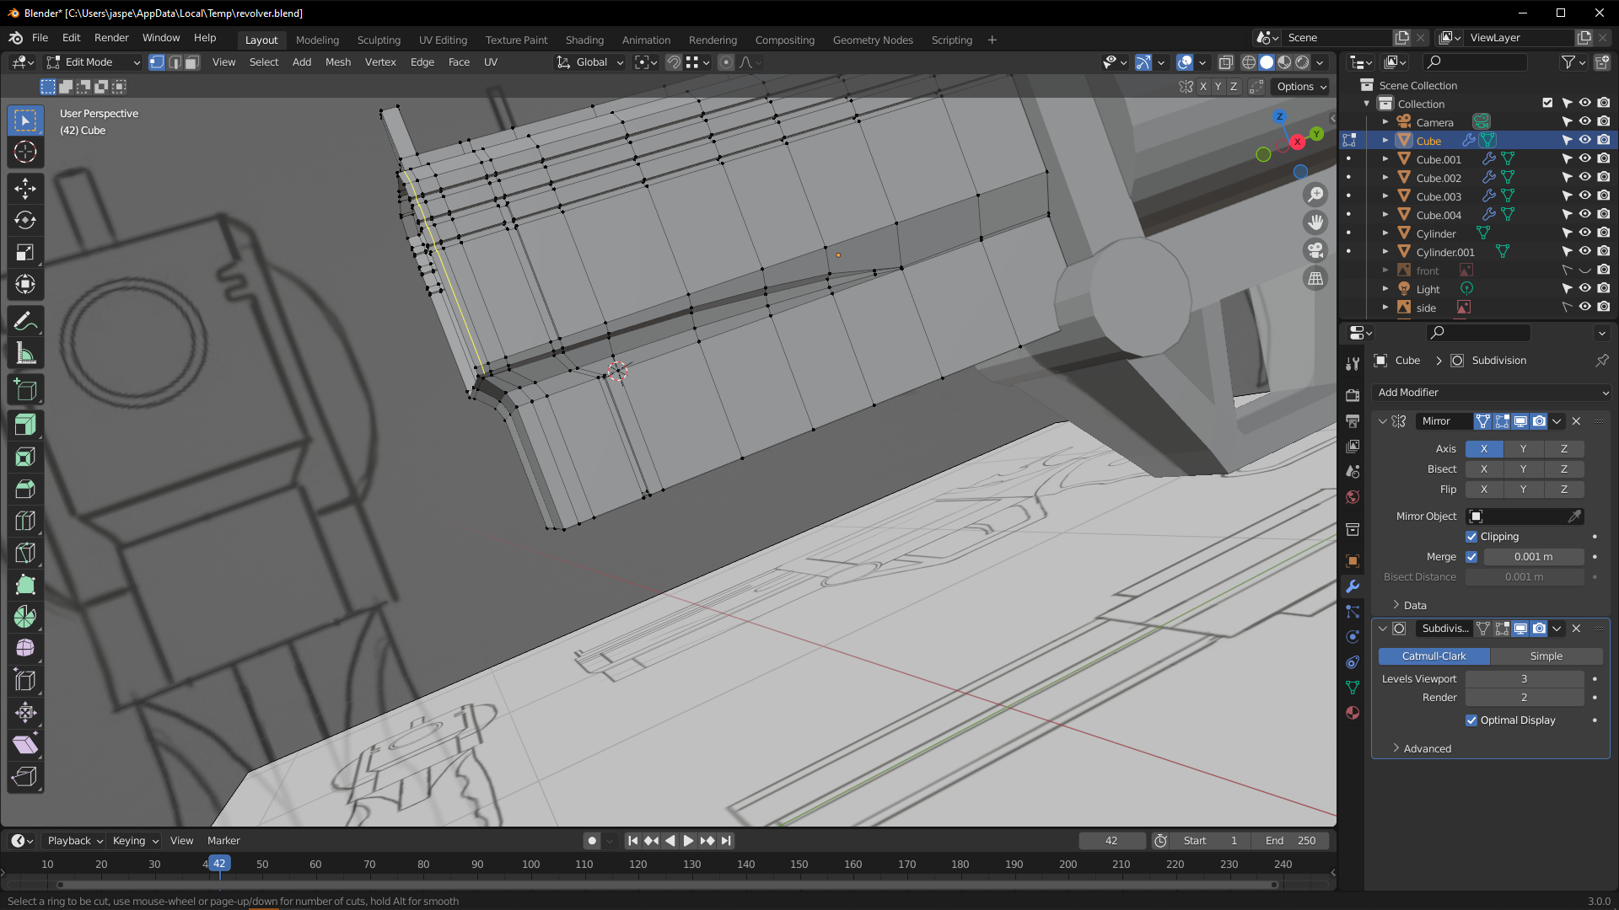Image resolution: width=1619 pixels, height=910 pixels.
Task: Expand the Advanced section of the Subdivision modifier
Action: point(1423,748)
